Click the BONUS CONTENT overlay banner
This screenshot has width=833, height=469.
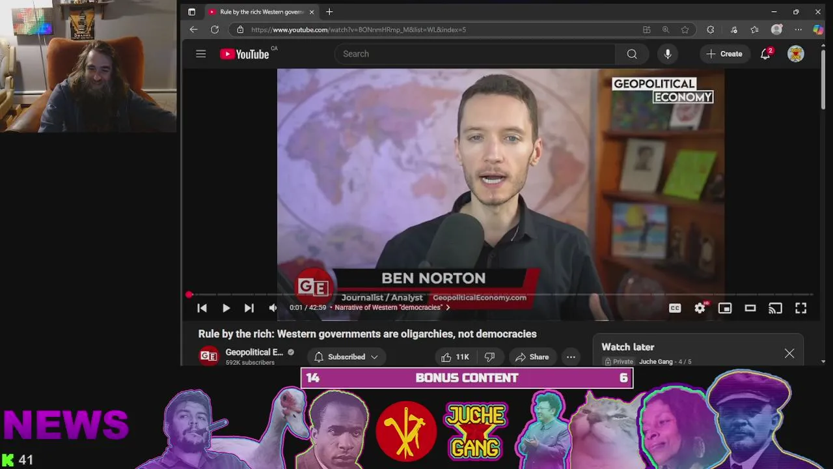pos(467,378)
